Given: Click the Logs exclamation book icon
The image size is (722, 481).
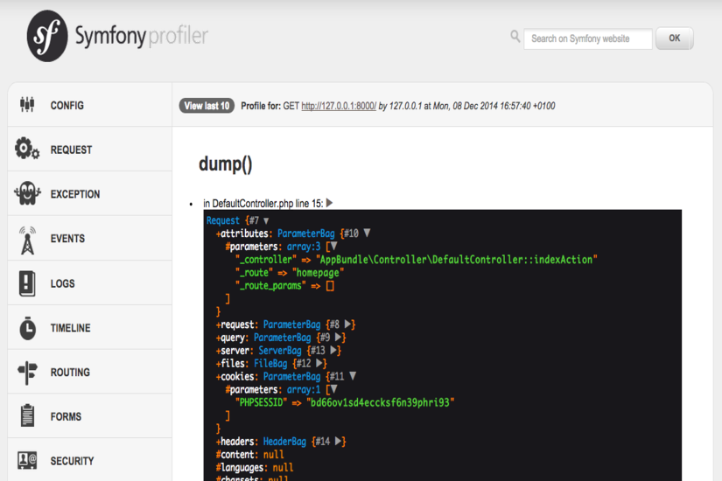Looking at the screenshot, I should pos(27,283).
